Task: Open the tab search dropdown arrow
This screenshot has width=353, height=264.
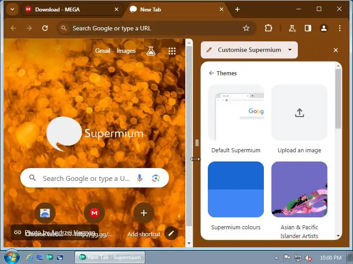Action: (x=12, y=9)
